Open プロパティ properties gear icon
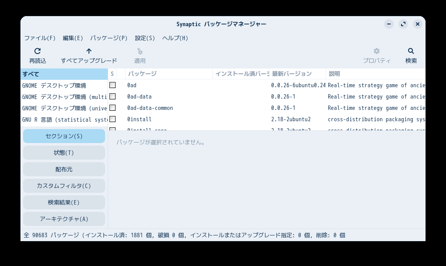The image size is (446, 266). 377,51
